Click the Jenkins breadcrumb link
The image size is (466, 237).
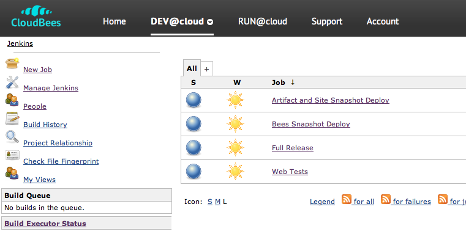20,43
